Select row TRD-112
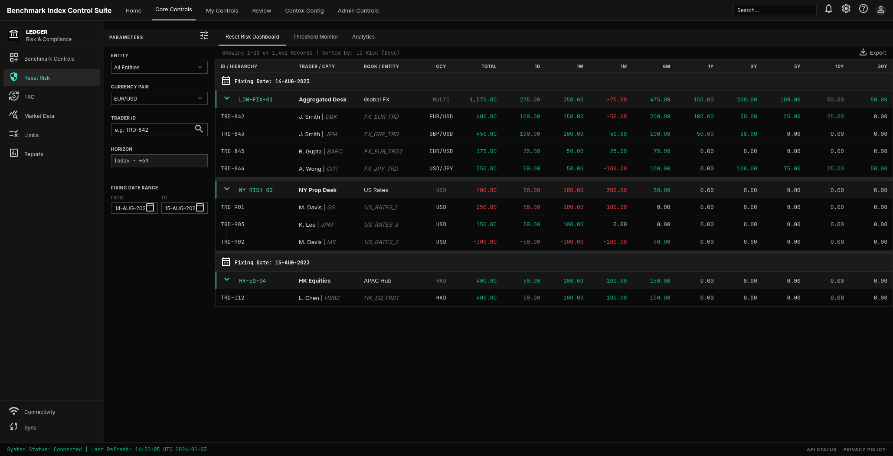The width and height of the screenshot is (893, 456). coord(554,298)
